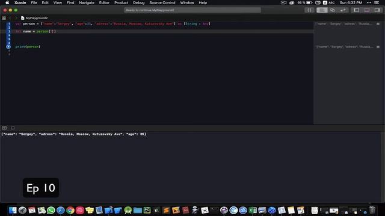The width and height of the screenshot is (385, 216).
Task: Open the Apple menu
Action: tap(7, 2)
